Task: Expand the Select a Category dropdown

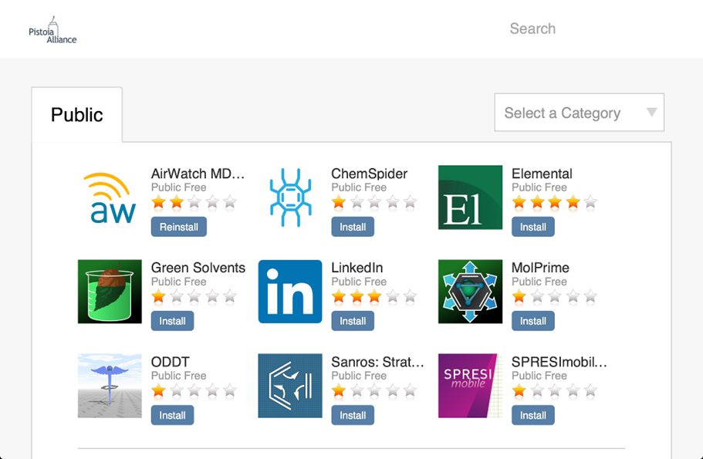Action: click(x=579, y=113)
